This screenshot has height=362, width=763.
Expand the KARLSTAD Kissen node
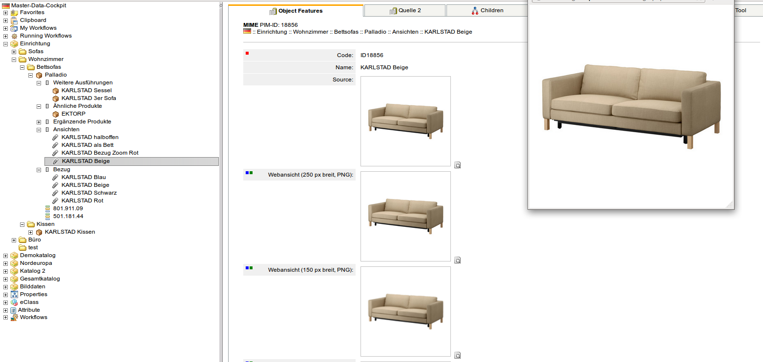pos(30,232)
